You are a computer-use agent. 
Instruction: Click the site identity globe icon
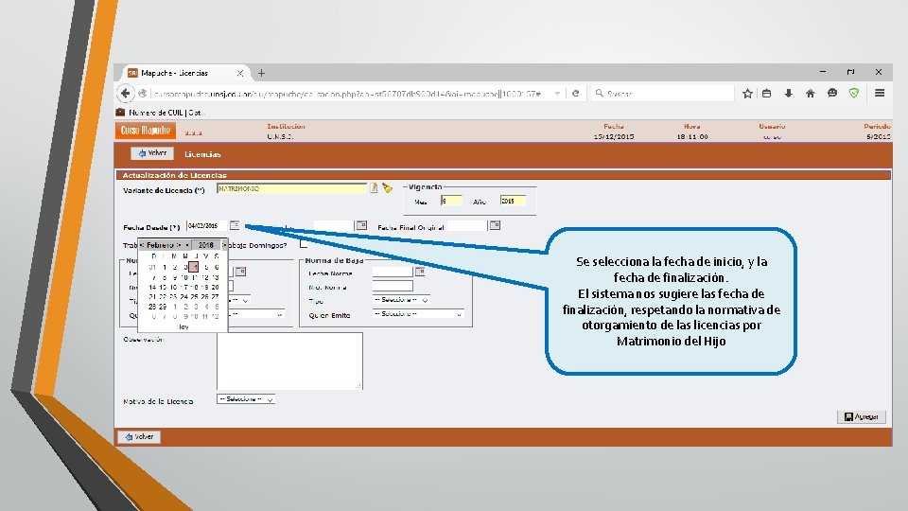[143, 94]
